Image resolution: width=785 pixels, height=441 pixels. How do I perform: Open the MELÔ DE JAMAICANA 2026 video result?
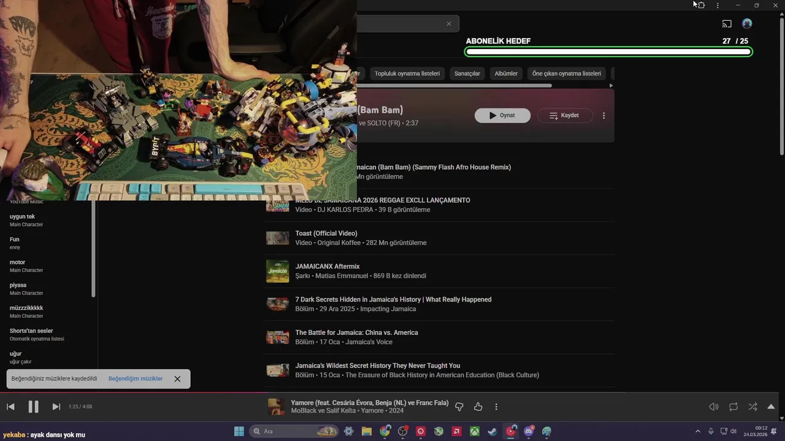tap(383, 200)
